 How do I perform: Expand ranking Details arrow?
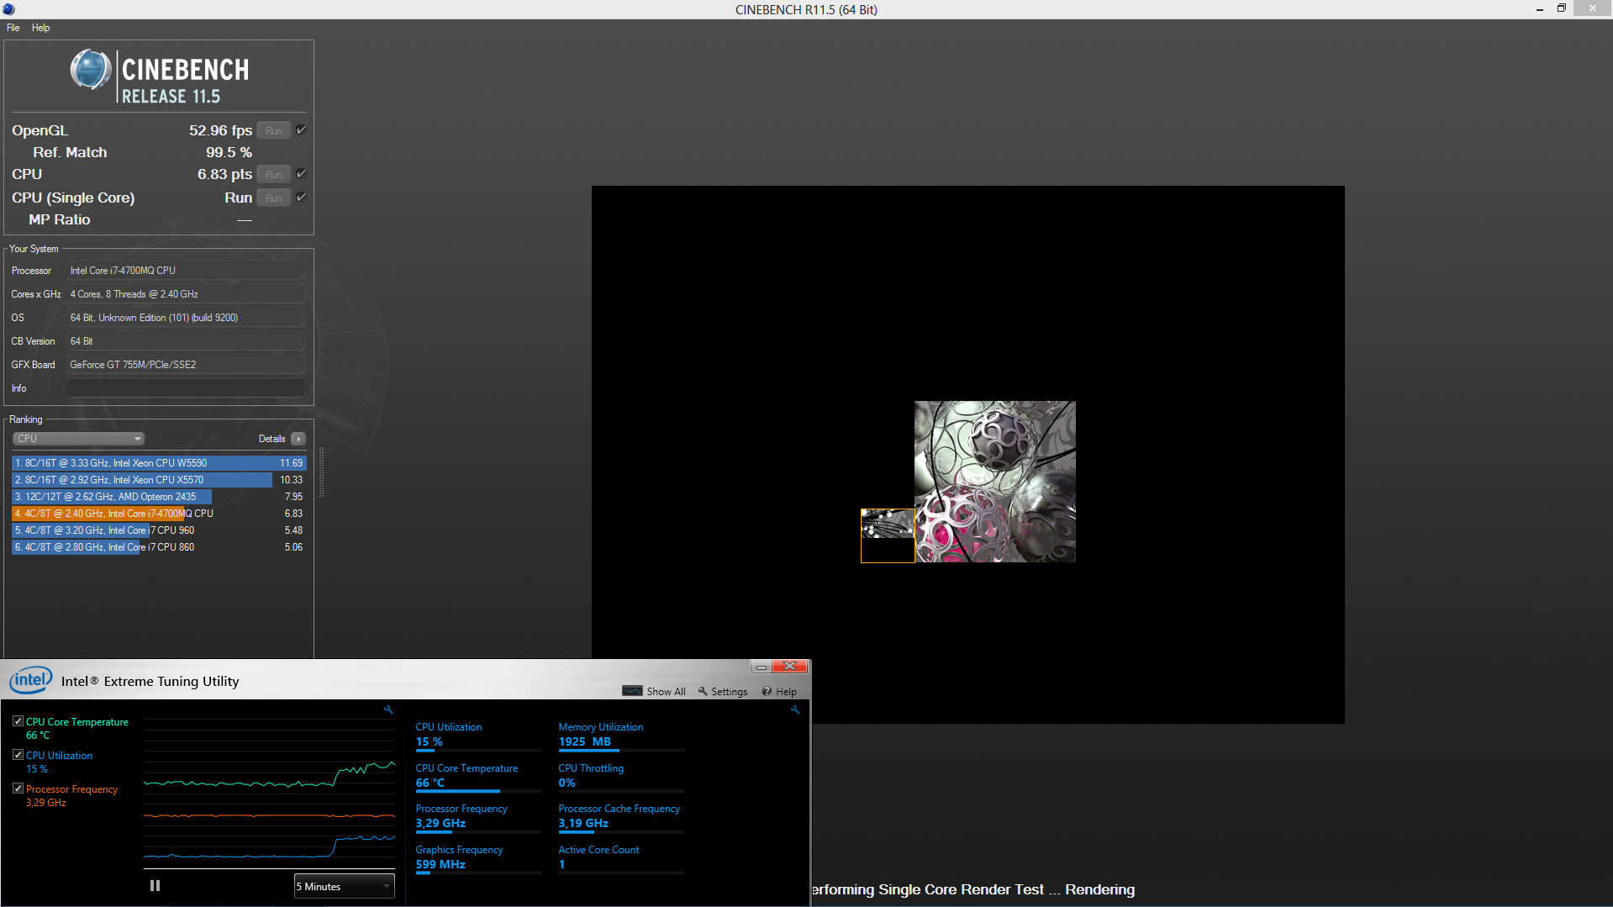[298, 439]
